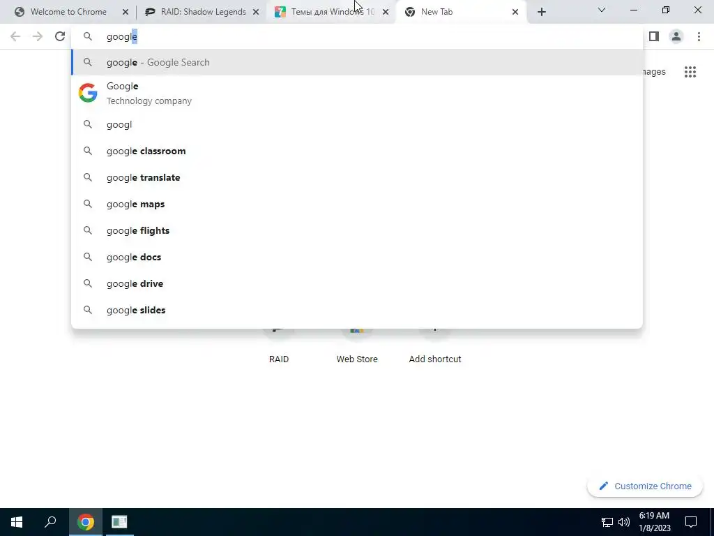The width and height of the screenshot is (714, 536).
Task: Open the RAID shortcut
Action: 279,345
